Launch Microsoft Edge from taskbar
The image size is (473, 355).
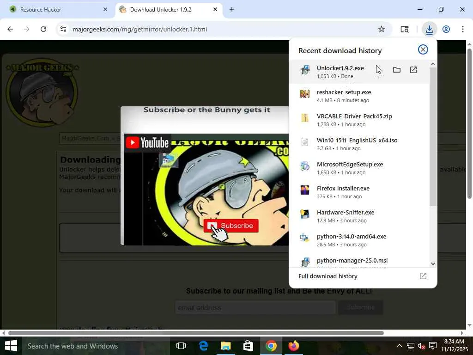204,346
